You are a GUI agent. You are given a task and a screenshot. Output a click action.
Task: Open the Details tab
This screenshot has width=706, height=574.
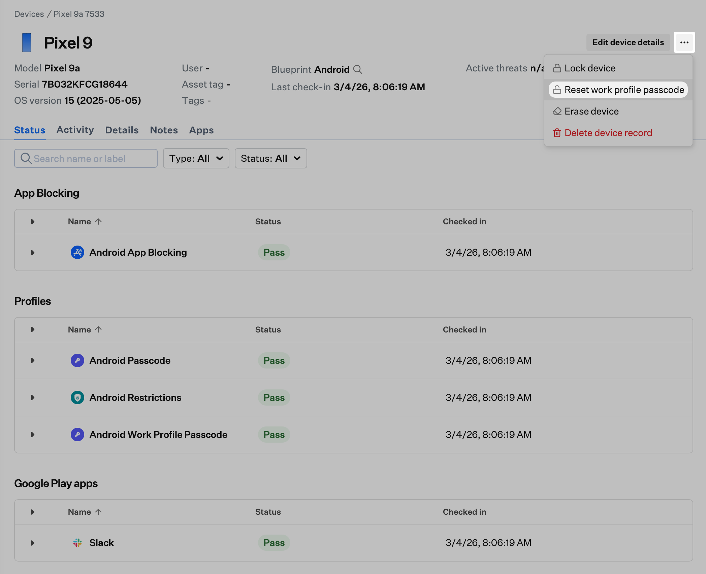(122, 130)
